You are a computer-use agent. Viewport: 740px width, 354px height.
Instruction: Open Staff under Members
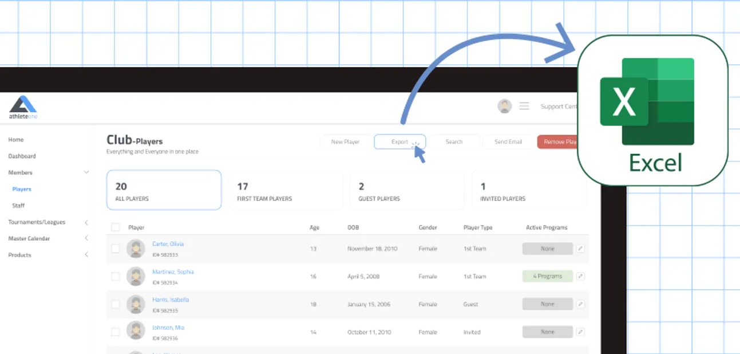pyautogui.click(x=18, y=205)
